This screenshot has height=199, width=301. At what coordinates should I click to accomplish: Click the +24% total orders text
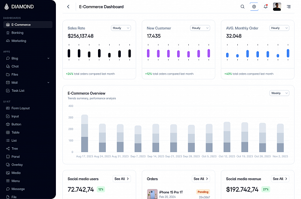(90, 74)
